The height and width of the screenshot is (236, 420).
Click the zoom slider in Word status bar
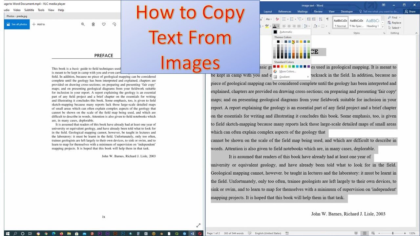click(x=392, y=233)
